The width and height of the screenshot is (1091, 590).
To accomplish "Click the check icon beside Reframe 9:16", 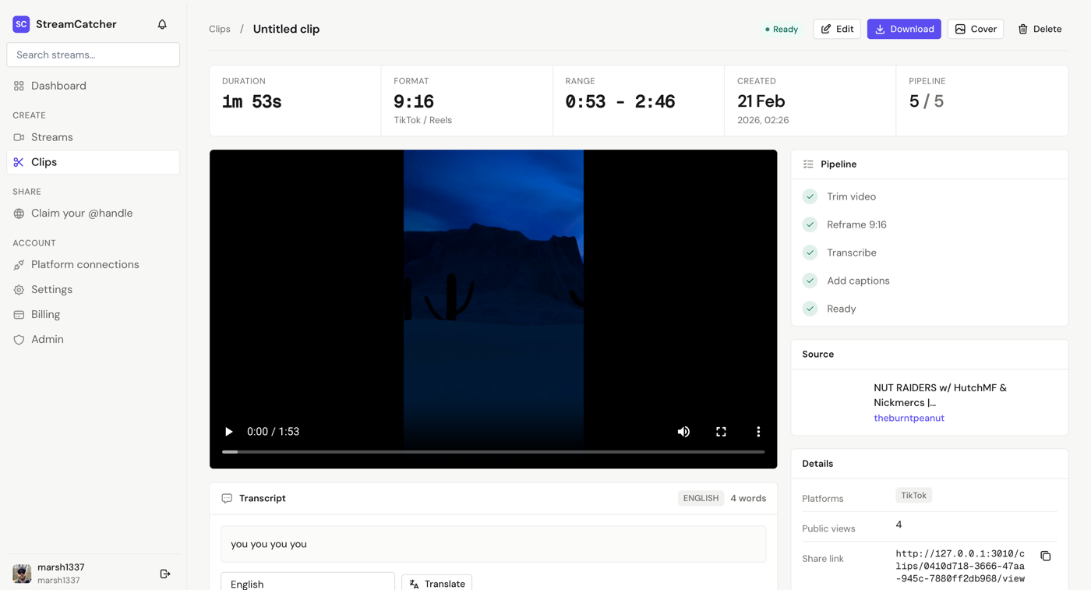I will point(810,224).
